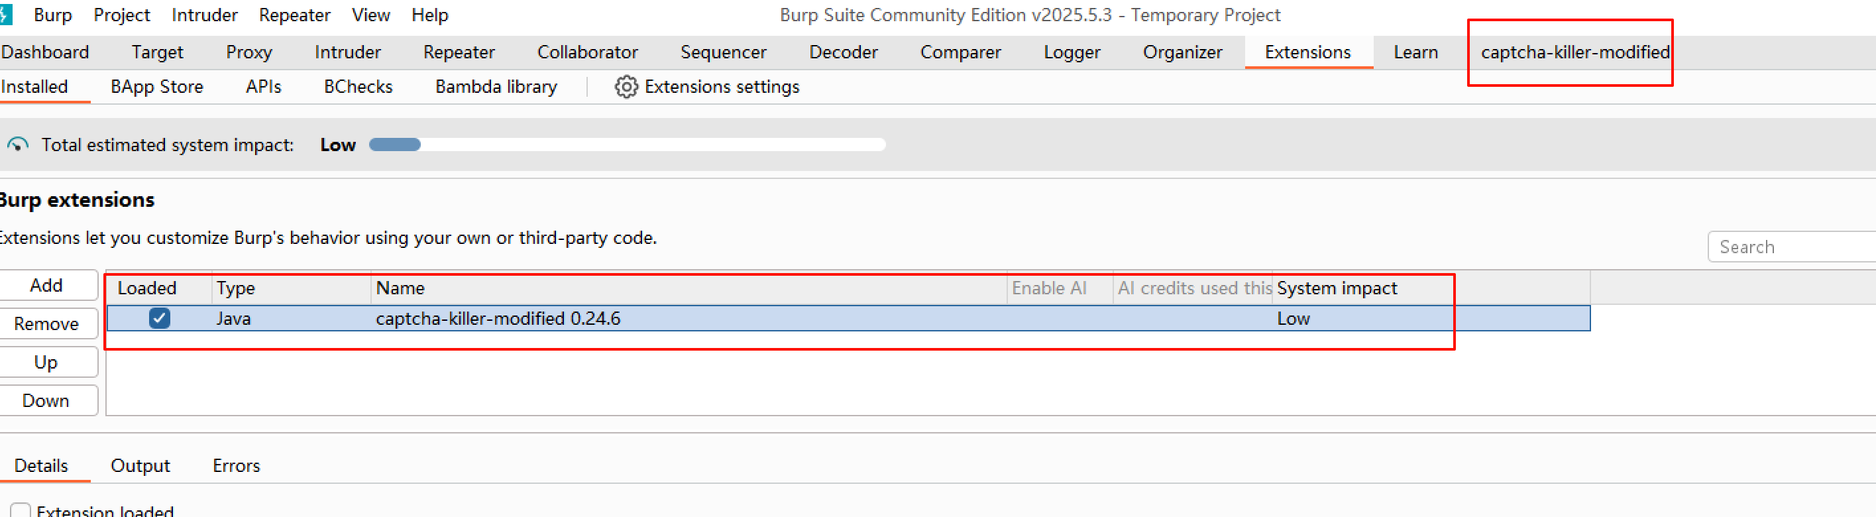Open the Help menu
This screenshot has height=517, width=1876.
pos(429,15)
